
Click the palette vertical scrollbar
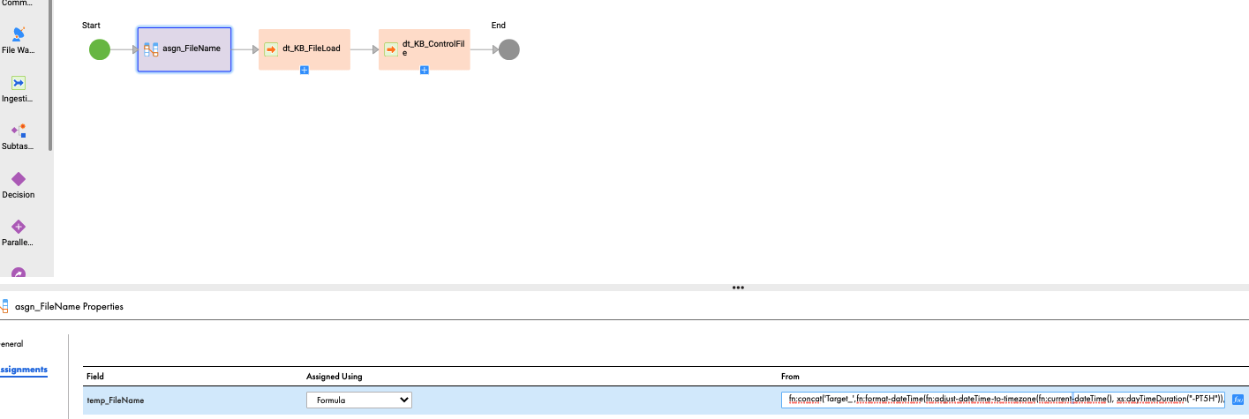50,75
